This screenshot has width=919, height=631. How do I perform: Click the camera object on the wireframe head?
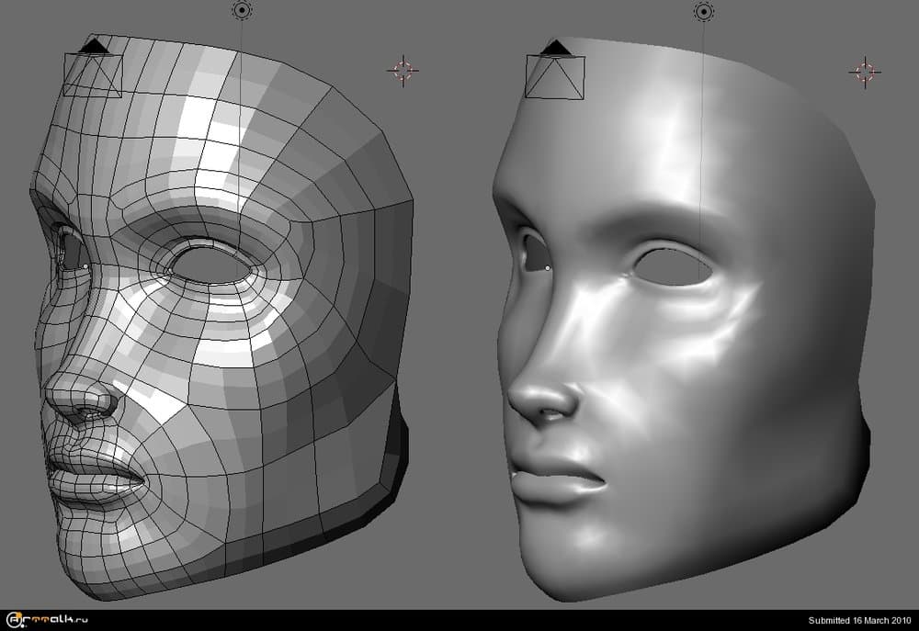(93, 75)
